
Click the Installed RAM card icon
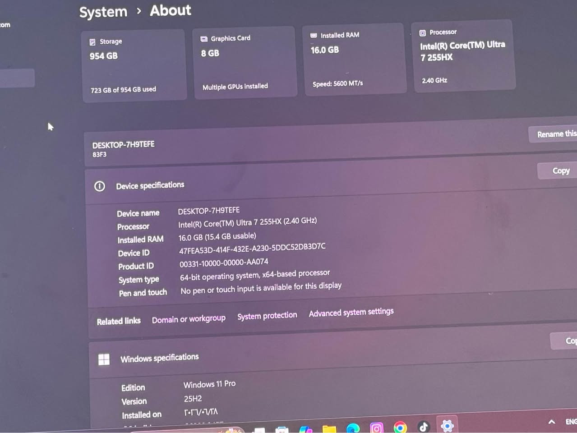(314, 35)
